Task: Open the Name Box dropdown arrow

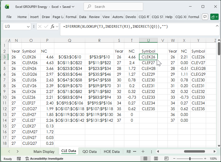Action: (29, 27)
